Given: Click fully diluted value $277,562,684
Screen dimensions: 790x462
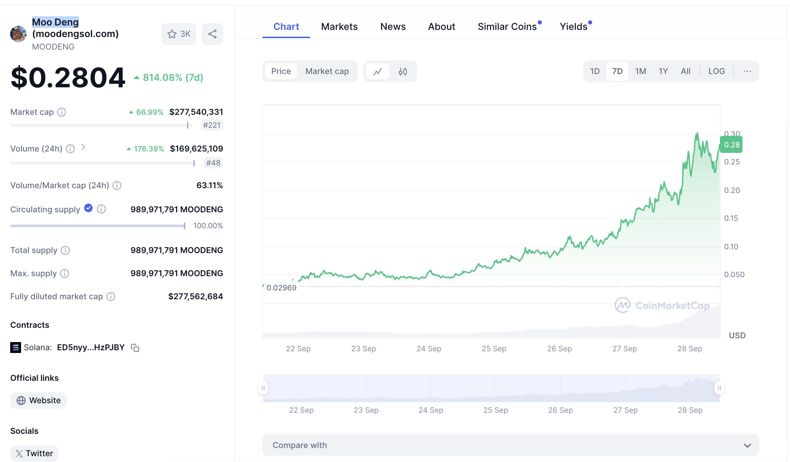Looking at the screenshot, I should tap(195, 297).
